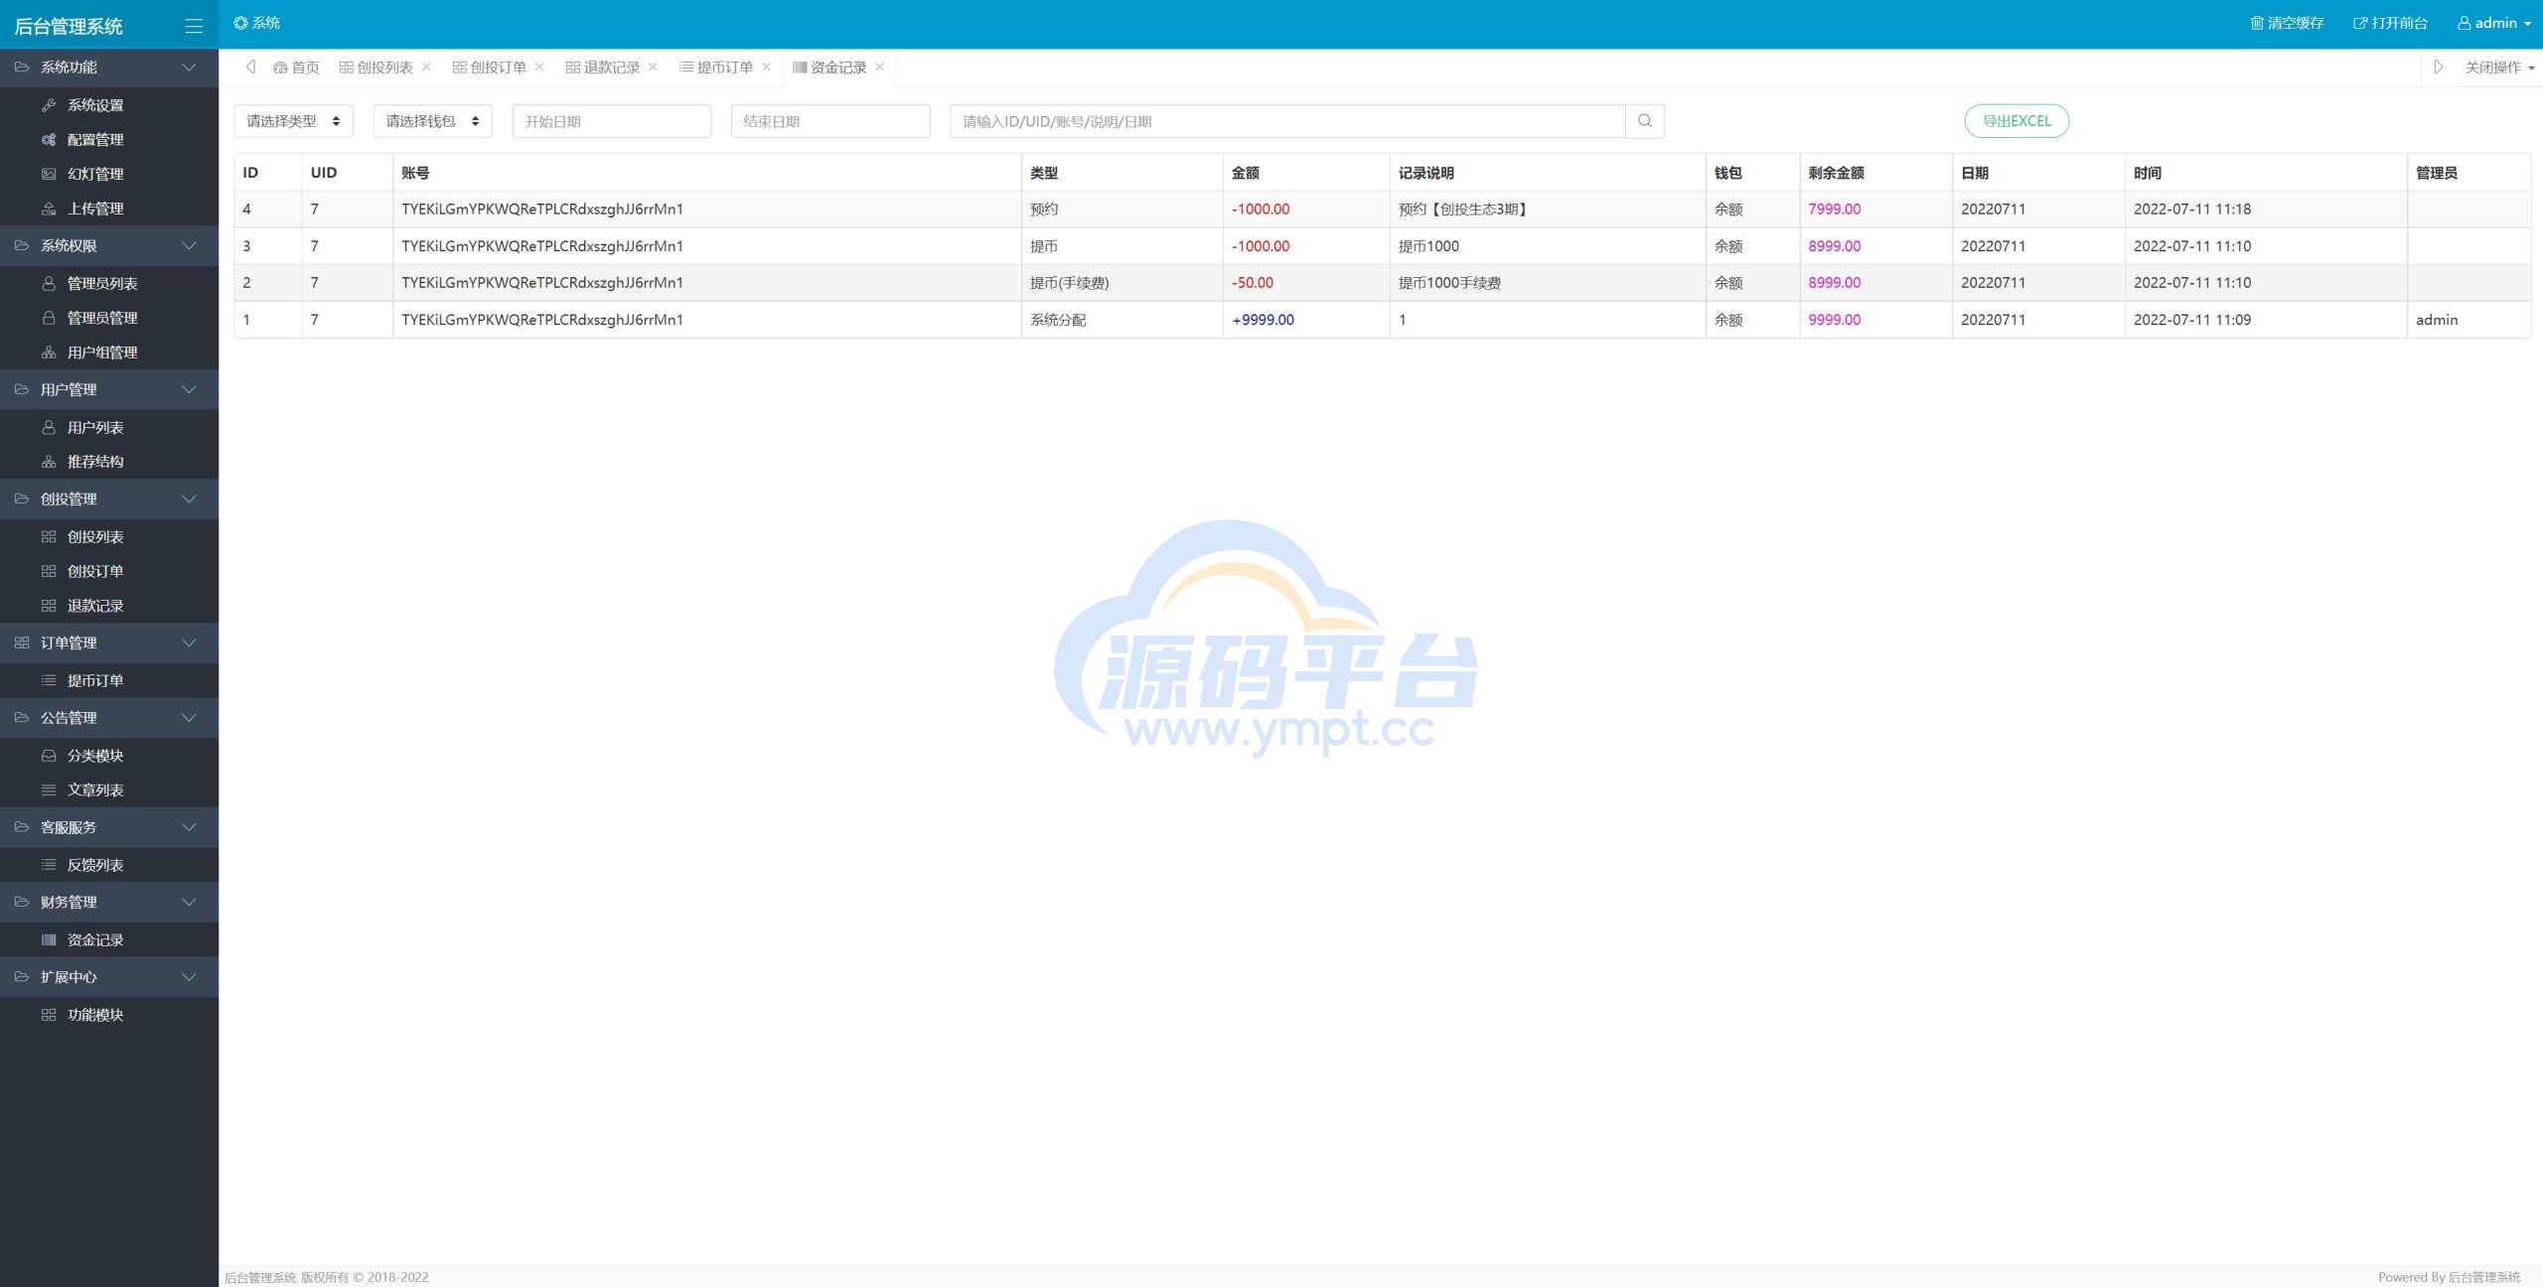Collapse the 公告管理 sidebar group
This screenshot has height=1287, width=2543.
[109, 718]
